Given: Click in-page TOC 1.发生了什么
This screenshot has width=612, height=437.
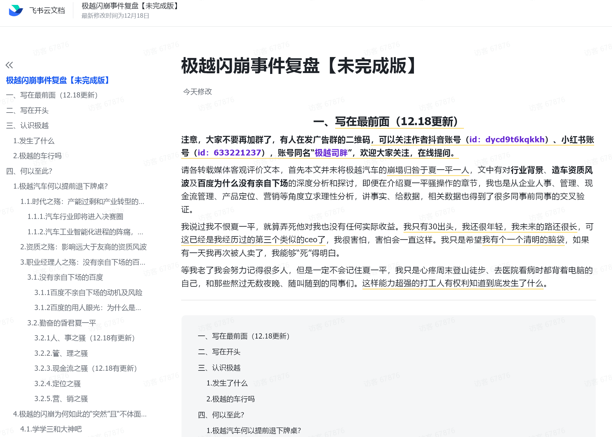Looking at the screenshot, I should tap(227, 383).
